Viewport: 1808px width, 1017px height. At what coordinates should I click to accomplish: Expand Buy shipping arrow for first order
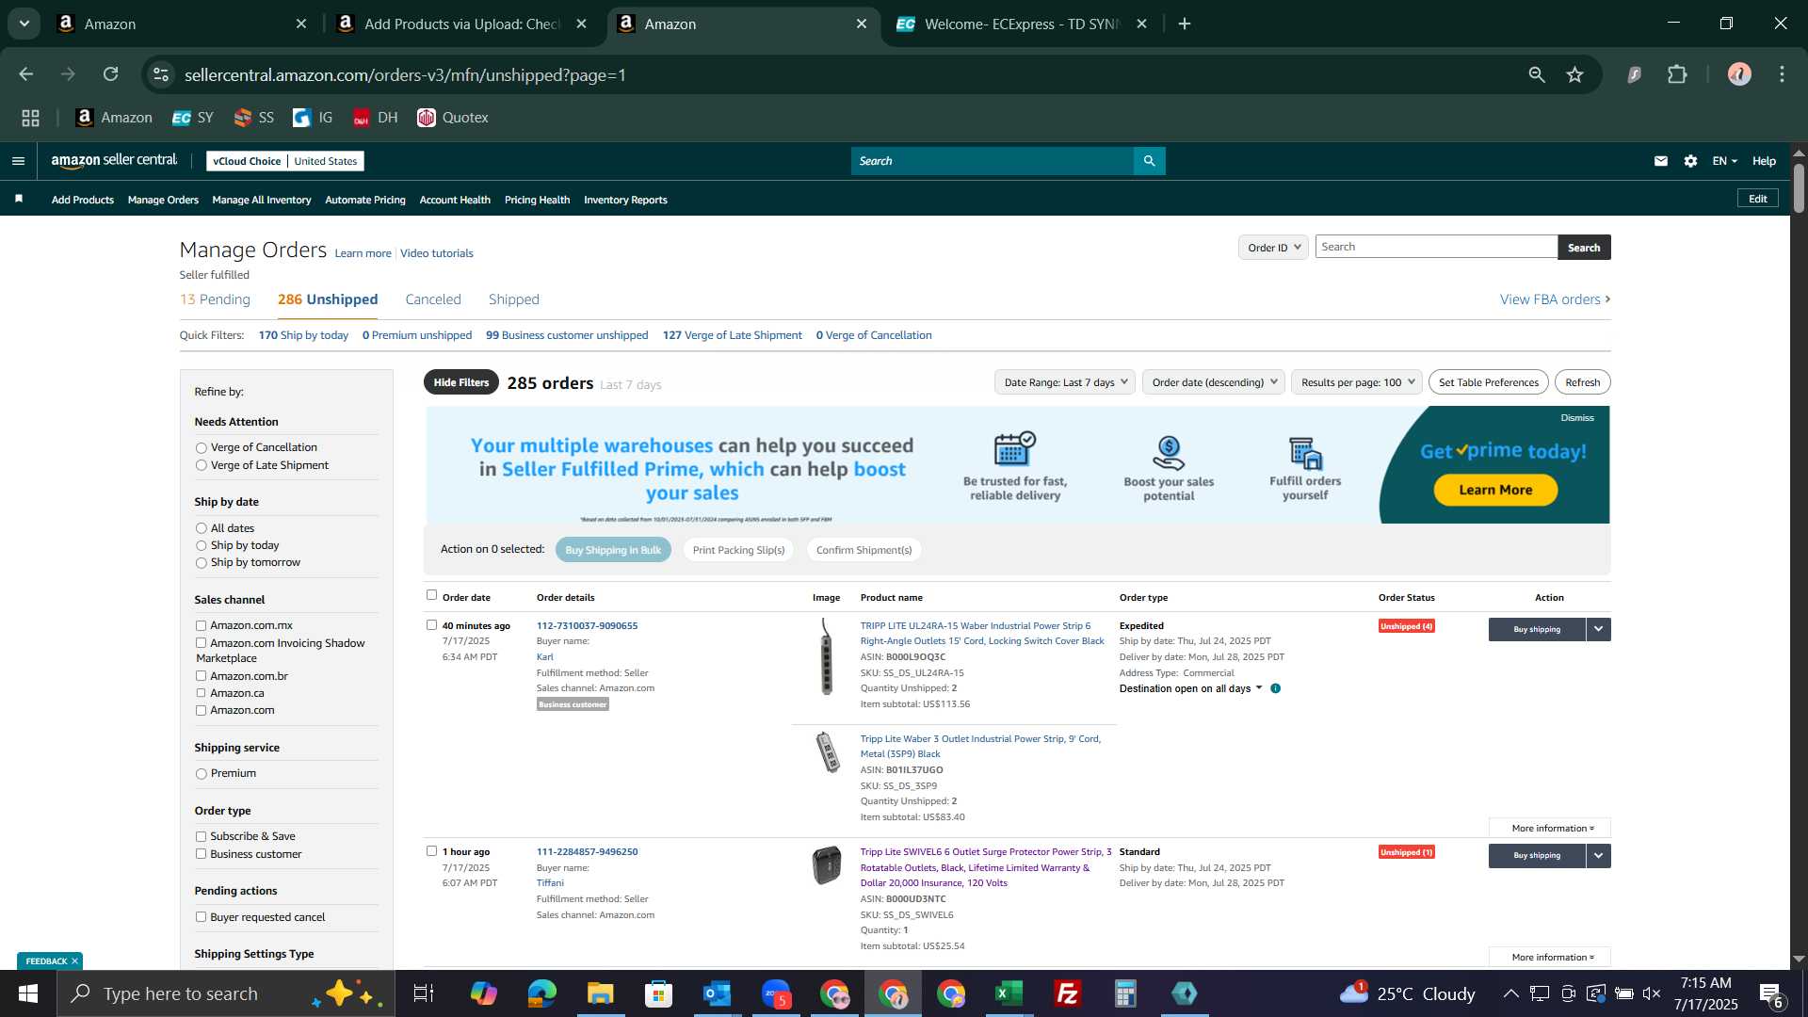click(x=1598, y=629)
